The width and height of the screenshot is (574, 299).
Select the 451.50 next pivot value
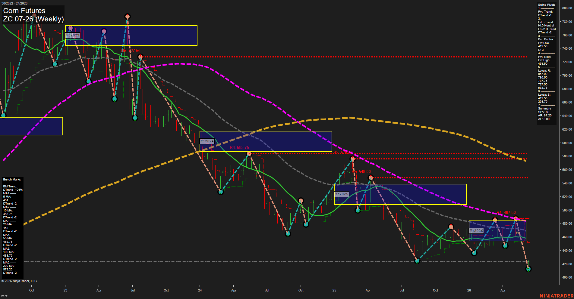point(543,64)
